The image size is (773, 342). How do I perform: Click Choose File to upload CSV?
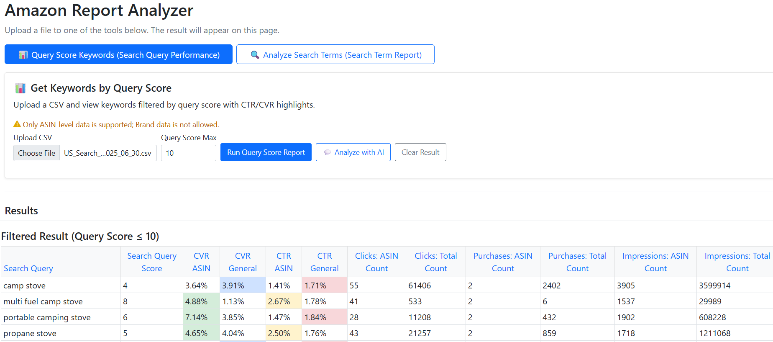37,153
